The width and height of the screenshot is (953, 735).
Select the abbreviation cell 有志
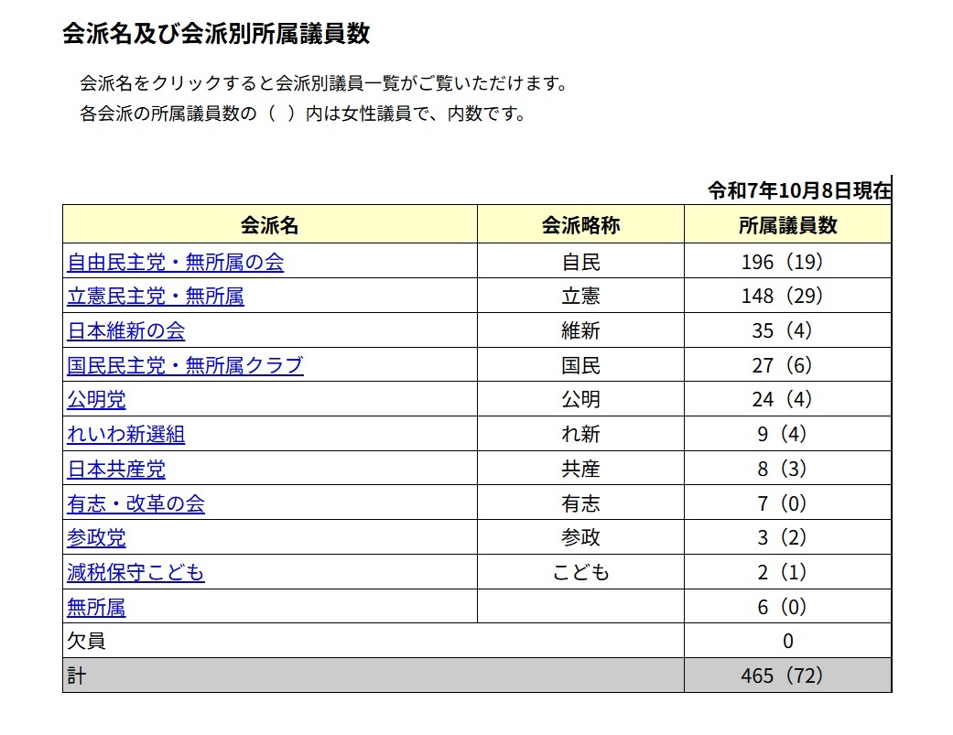point(581,503)
